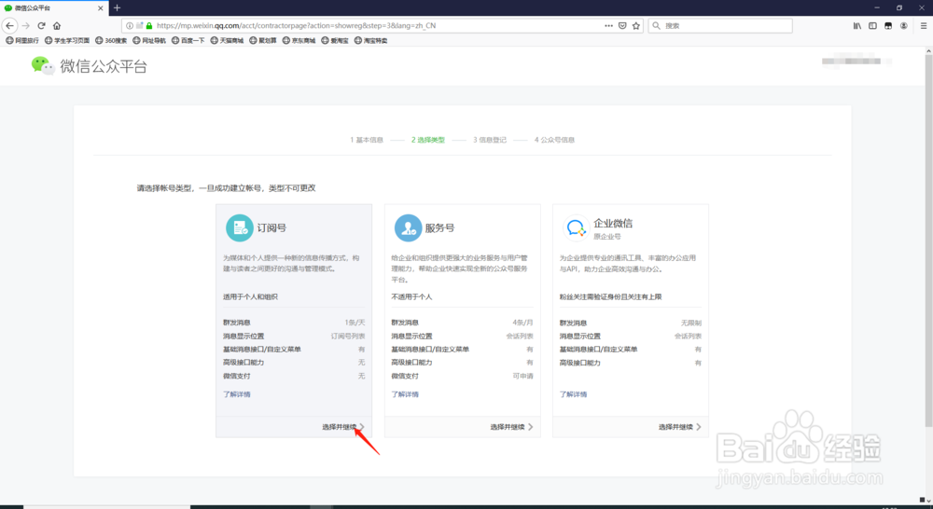Choose 选择并继续 under 服务号
The image size is (933, 509).
tap(511, 427)
